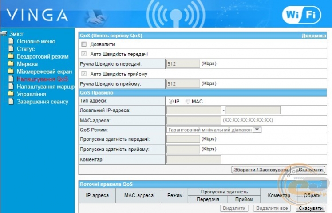Click the Видалити все button
The height and width of the screenshot is (213, 332).
tap(272, 208)
